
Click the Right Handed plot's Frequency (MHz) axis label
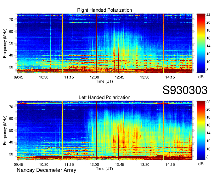pyautogui.click(x=5, y=43)
